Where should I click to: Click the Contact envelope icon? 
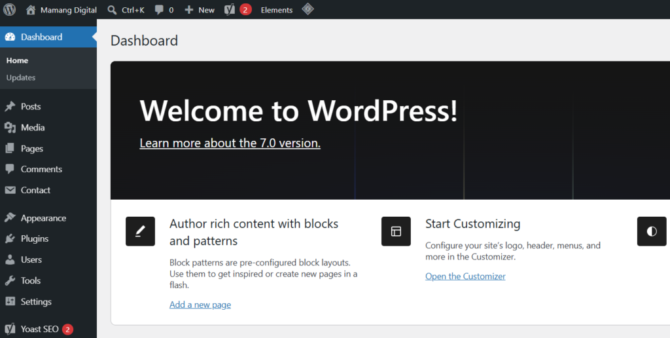pyautogui.click(x=10, y=190)
